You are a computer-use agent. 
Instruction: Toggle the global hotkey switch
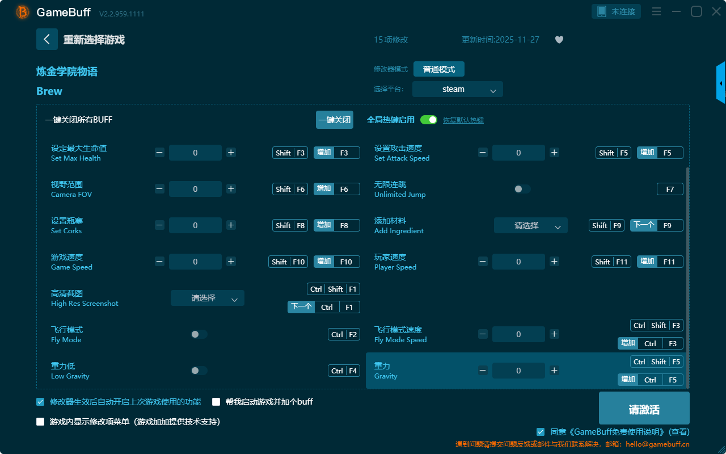coord(429,120)
